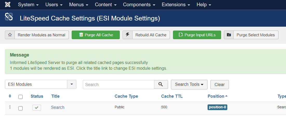This screenshot has width=286, height=121.
Task: Click the Purge All Cache button
Action: coord(96,35)
